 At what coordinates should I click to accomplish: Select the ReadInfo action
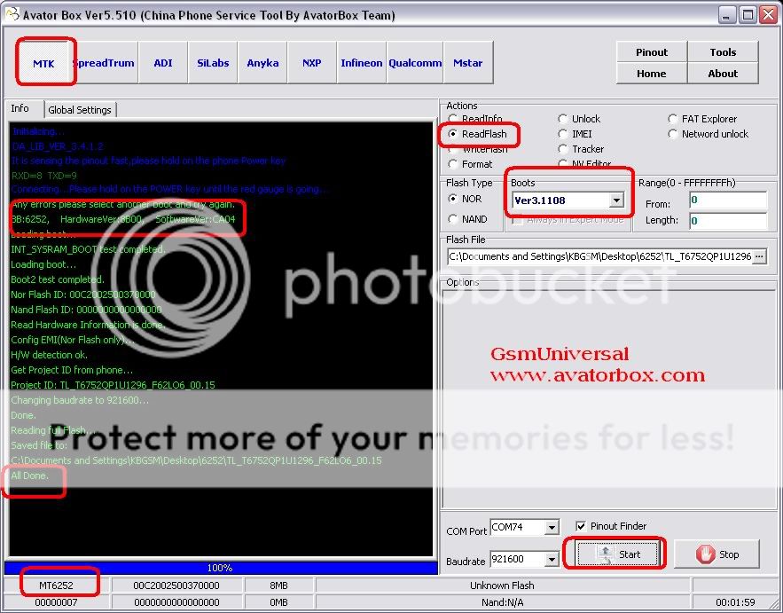coord(475,119)
